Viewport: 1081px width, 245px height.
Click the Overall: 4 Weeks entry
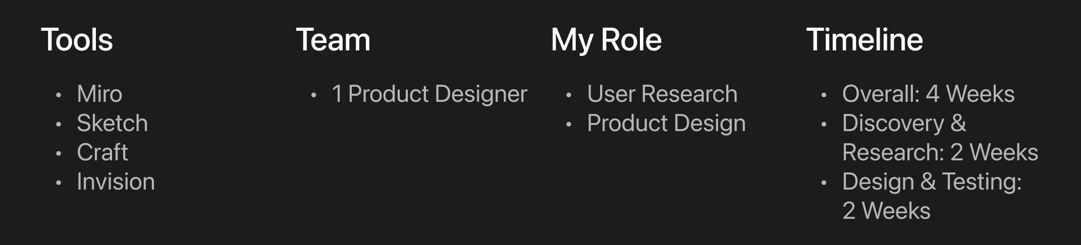(928, 94)
